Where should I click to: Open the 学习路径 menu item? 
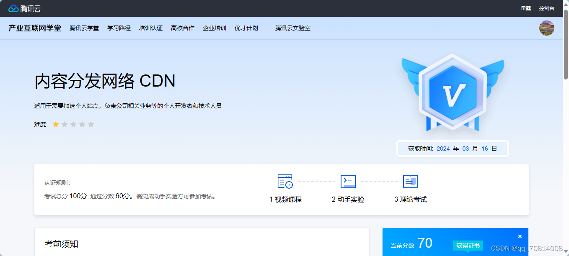tap(119, 28)
